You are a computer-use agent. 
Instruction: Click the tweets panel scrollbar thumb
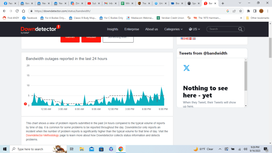click(x=246, y=76)
